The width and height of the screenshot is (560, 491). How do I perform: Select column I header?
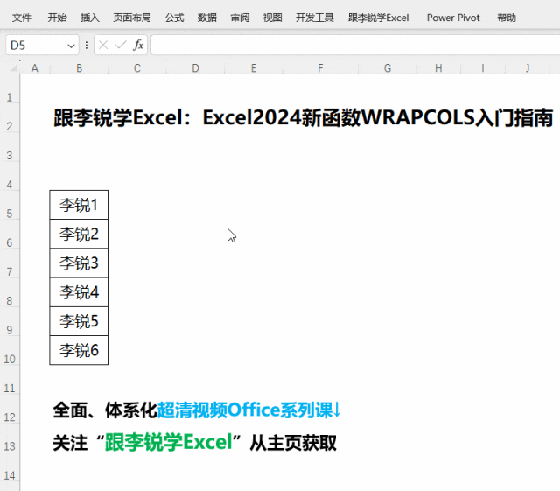pos(483,67)
